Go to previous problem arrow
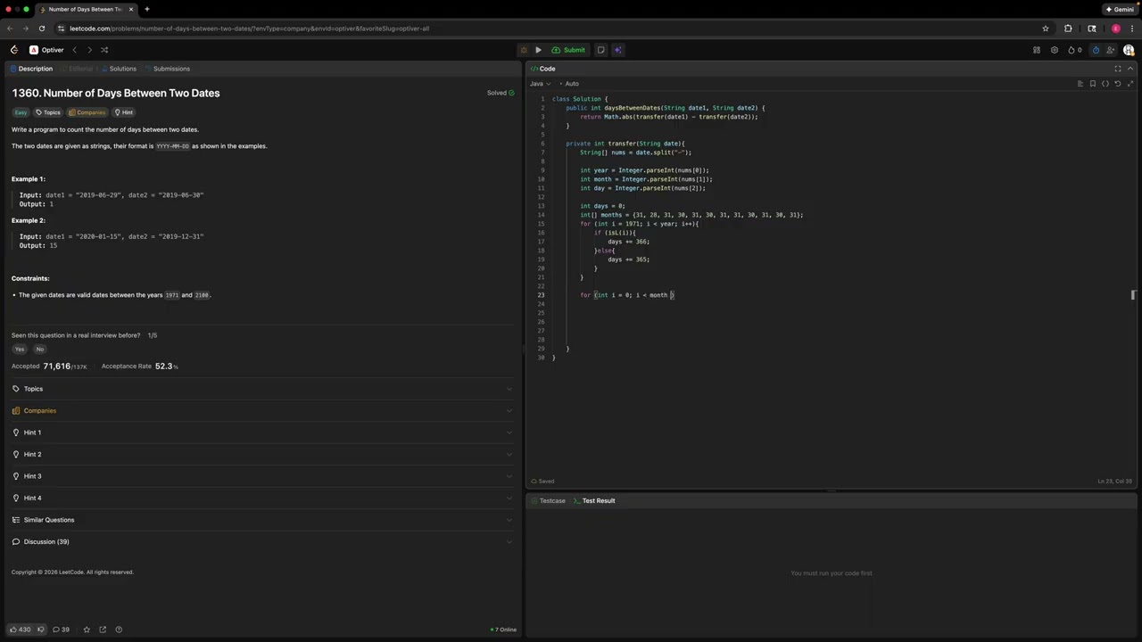 75,50
